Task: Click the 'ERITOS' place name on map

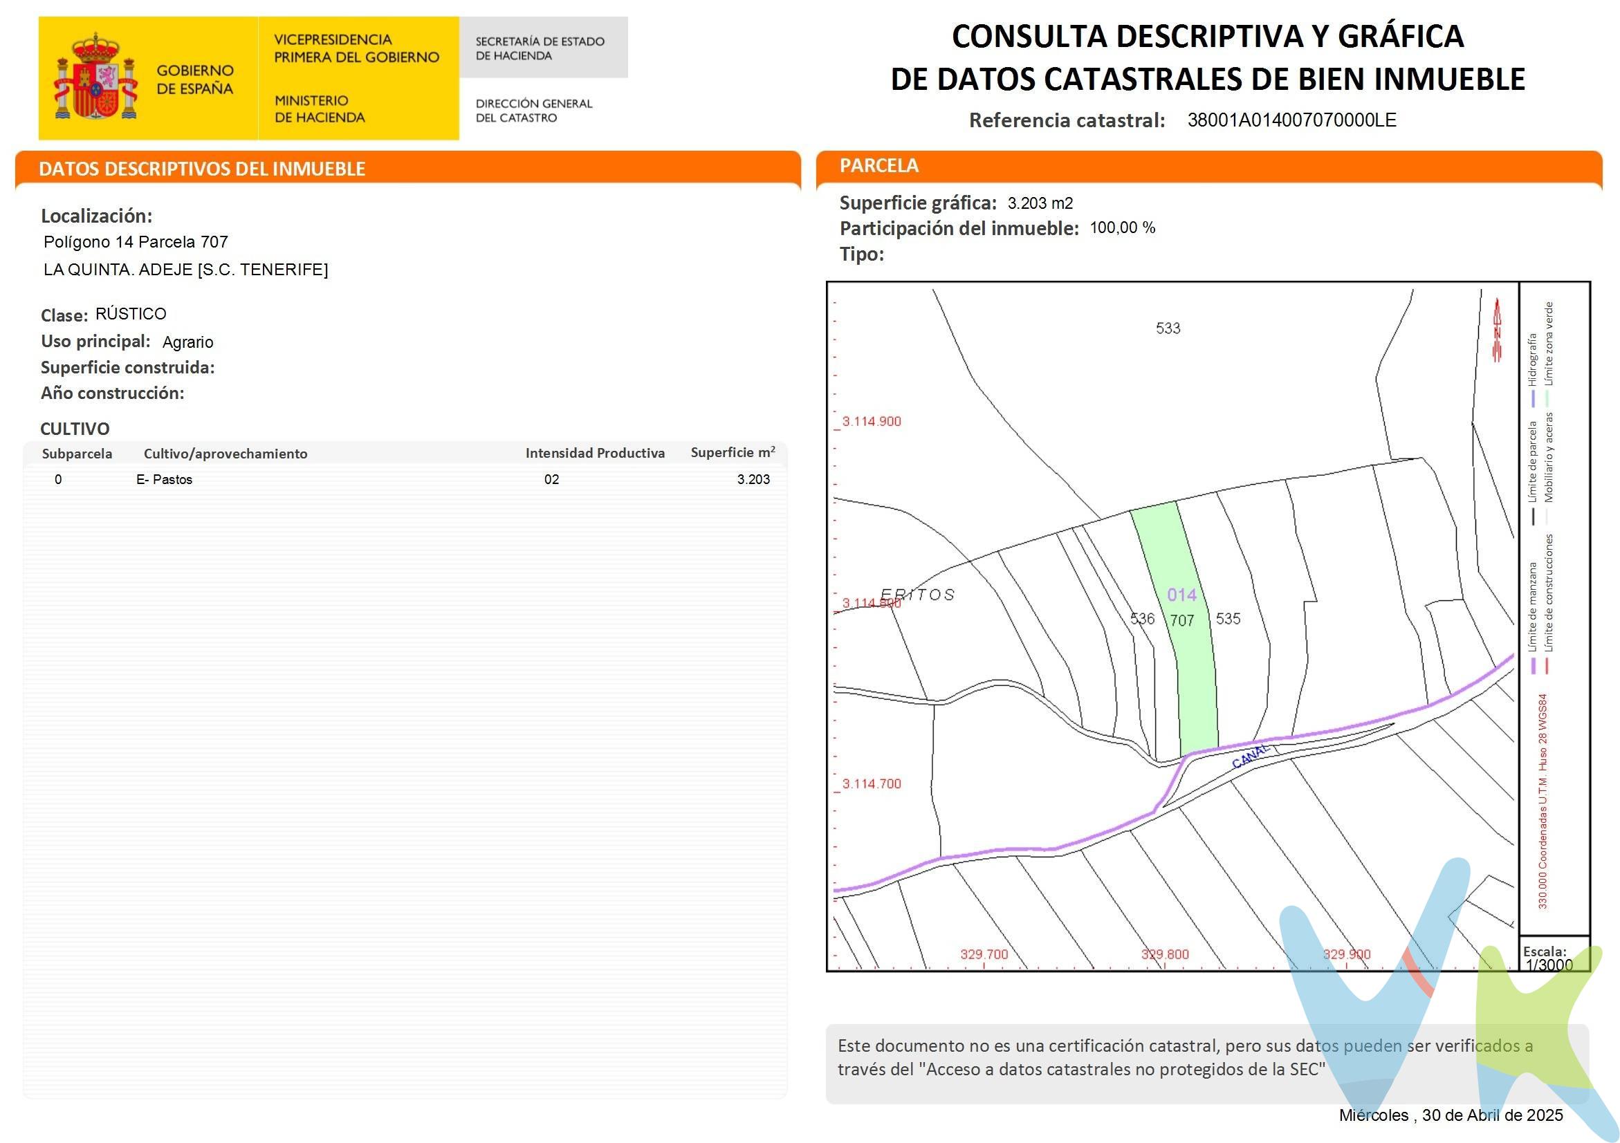Action: click(917, 595)
